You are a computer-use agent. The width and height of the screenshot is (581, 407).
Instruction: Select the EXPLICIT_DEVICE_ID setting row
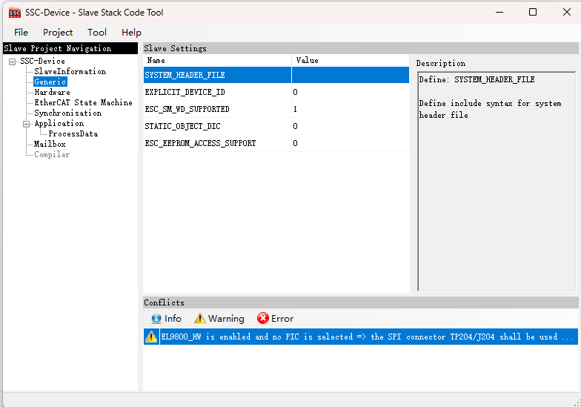(x=276, y=92)
